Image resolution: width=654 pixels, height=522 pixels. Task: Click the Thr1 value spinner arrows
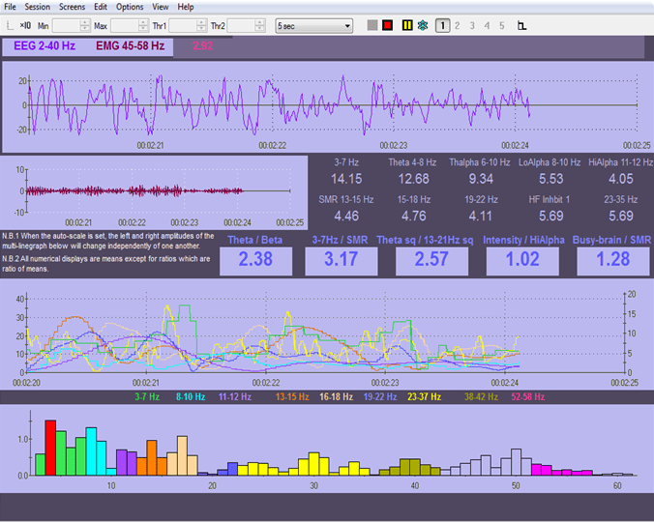[x=203, y=24]
